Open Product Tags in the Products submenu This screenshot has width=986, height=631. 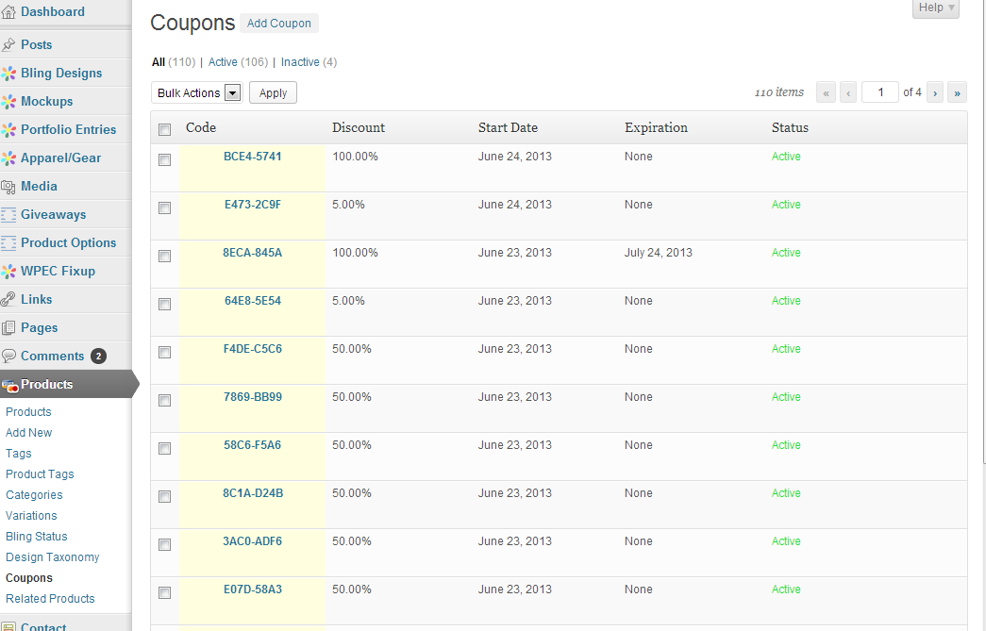click(40, 474)
